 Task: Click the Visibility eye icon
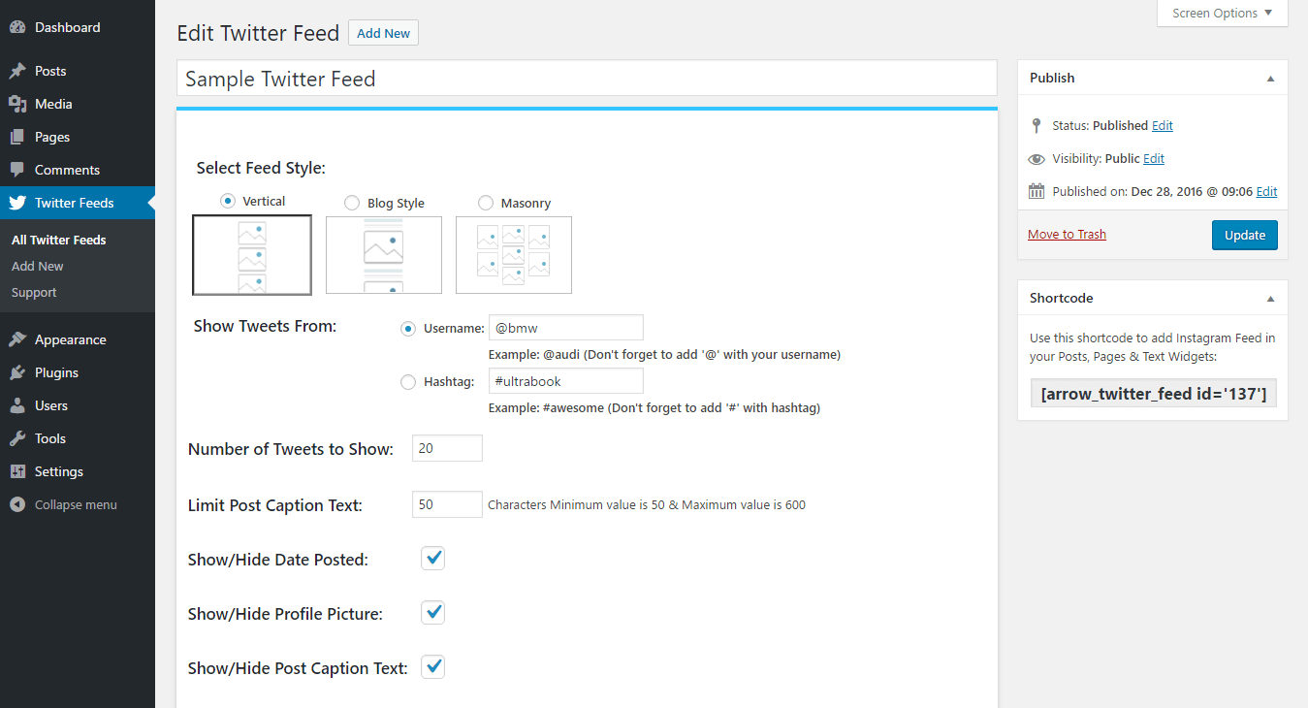point(1037,158)
